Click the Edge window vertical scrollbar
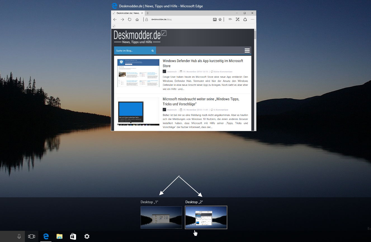 tap(255, 80)
